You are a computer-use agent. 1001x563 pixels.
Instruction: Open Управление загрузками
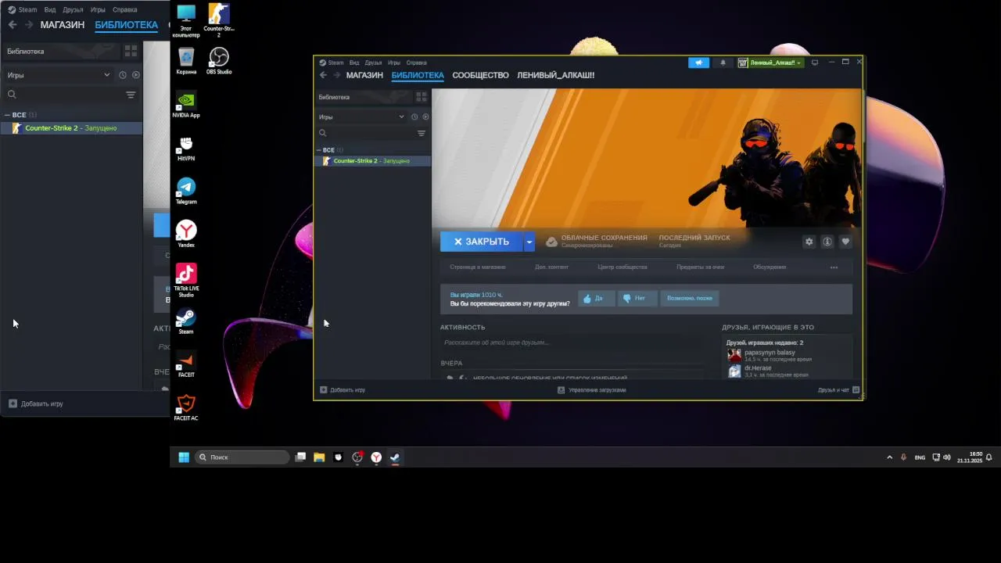(592, 389)
